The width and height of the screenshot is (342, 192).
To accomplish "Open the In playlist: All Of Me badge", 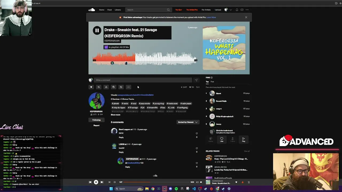I will point(116,47).
